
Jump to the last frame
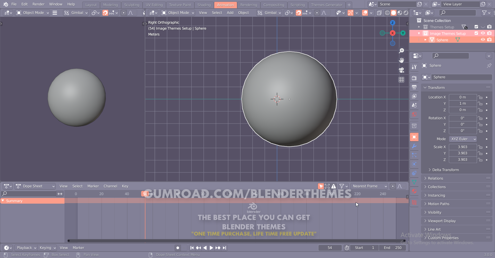coord(225,248)
